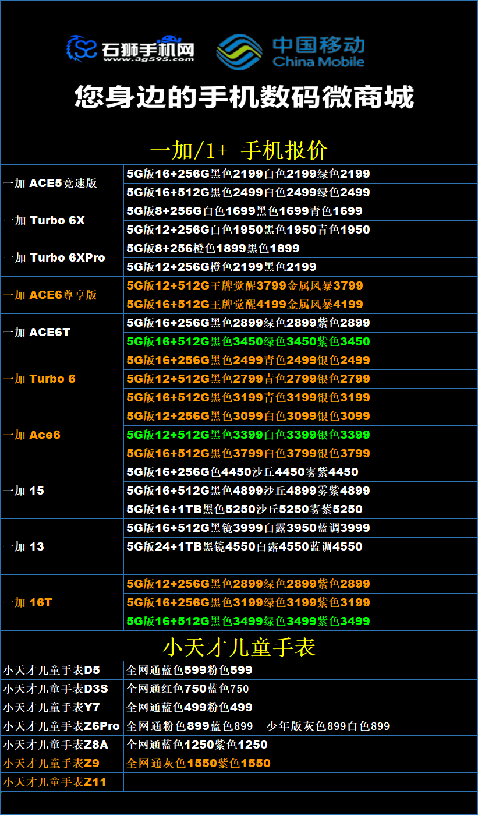The image size is (478, 815).
Task: Select the 一加/1+ 手机报价 section header
Action: point(239,150)
